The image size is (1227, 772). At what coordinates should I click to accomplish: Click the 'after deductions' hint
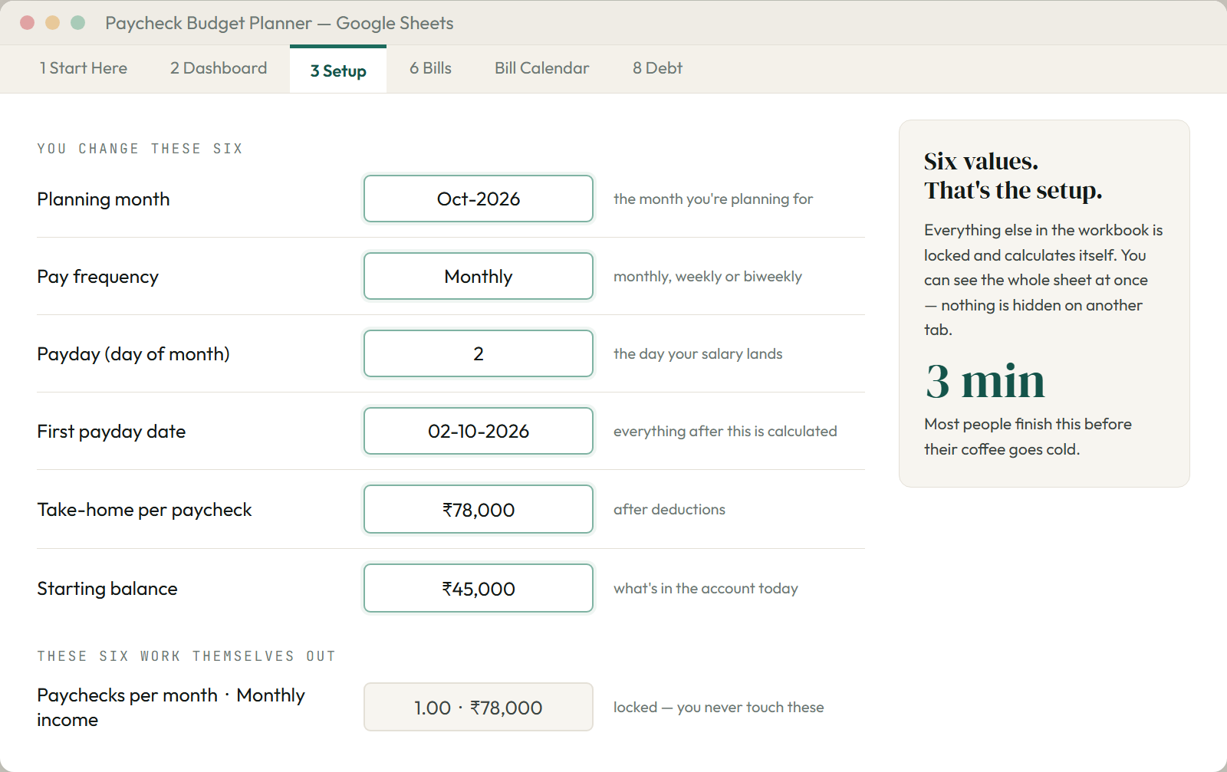(669, 509)
